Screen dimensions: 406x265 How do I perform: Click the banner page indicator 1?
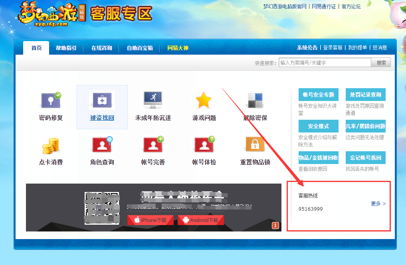point(275,225)
